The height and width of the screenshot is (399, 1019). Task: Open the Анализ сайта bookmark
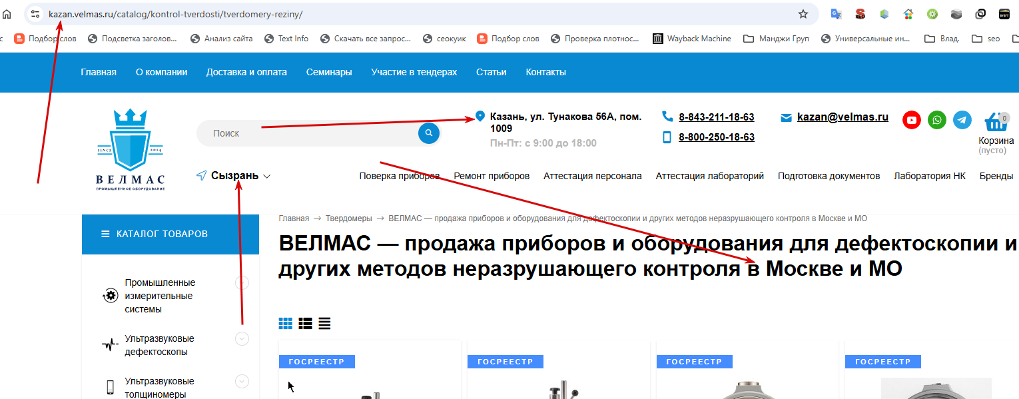click(x=221, y=39)
